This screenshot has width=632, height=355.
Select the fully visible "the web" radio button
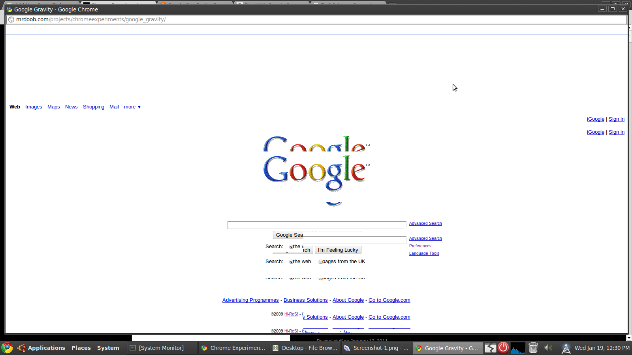292,262
